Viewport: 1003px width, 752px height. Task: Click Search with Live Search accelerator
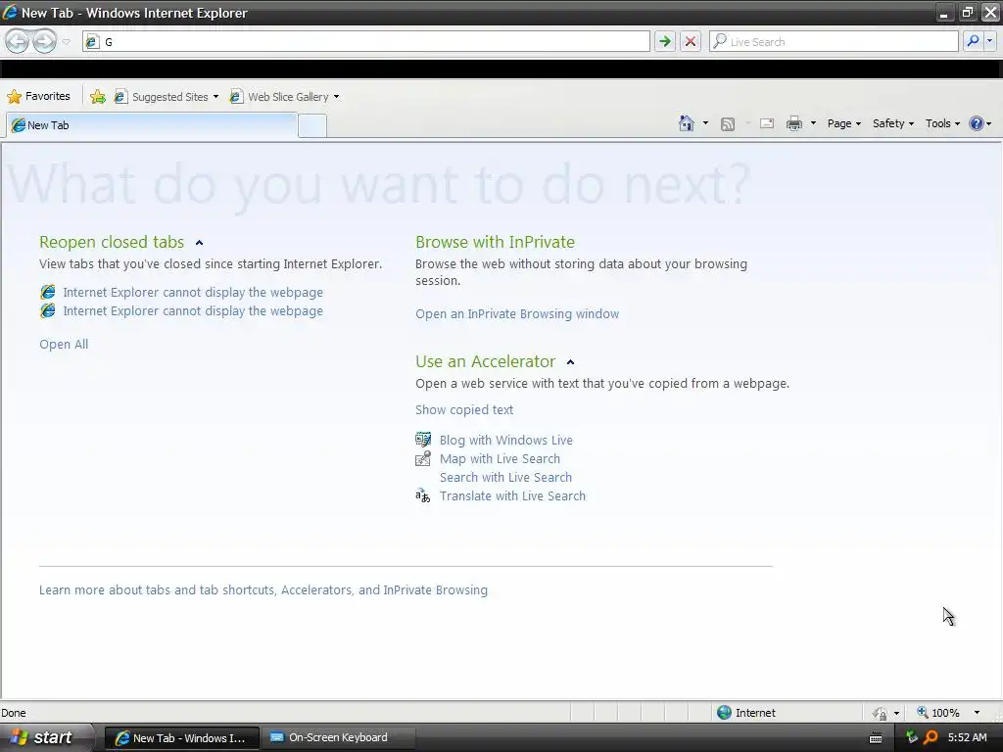505,477
